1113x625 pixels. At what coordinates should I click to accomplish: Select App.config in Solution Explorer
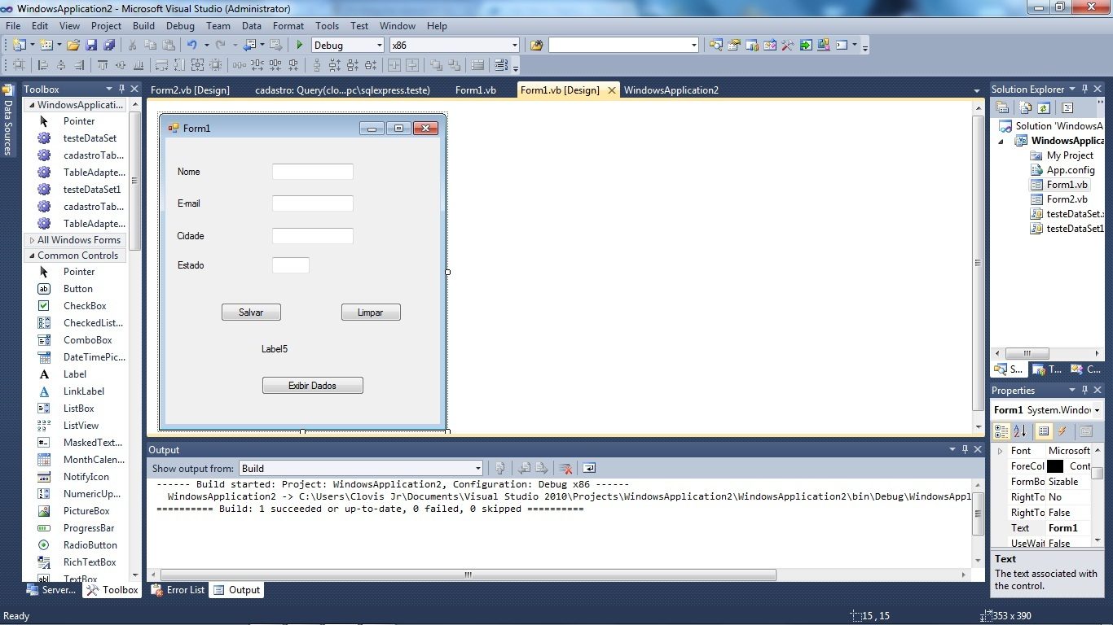pos(1070,170)
